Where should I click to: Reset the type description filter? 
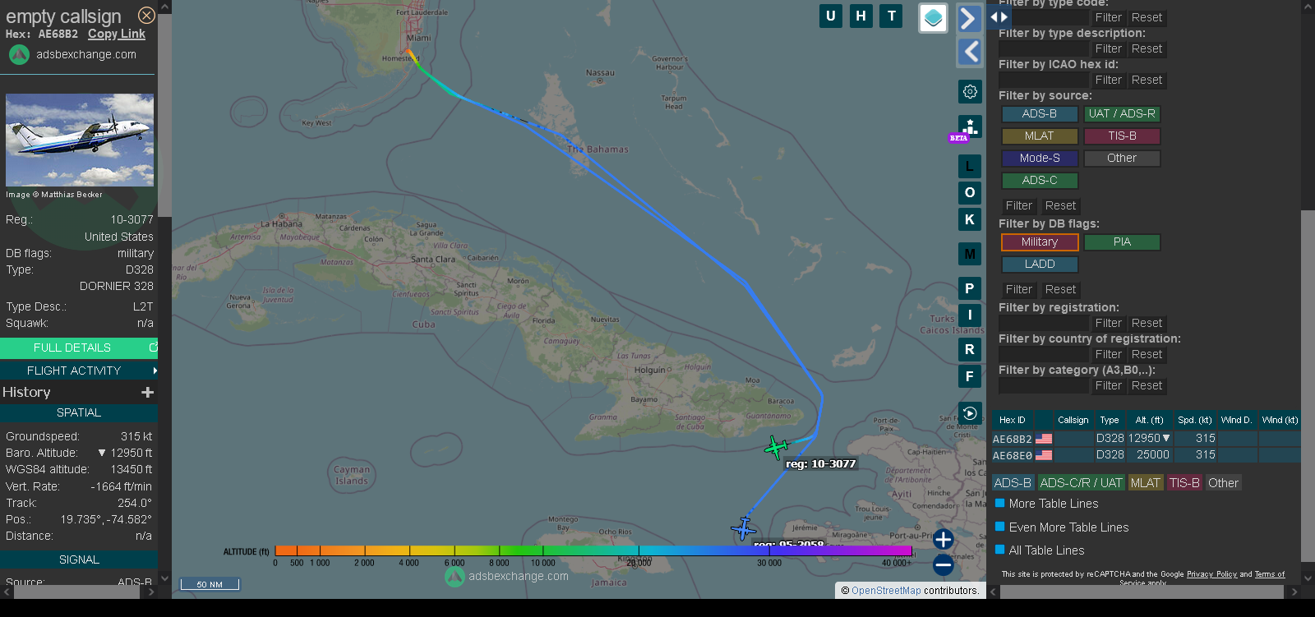coord(1147,48)
